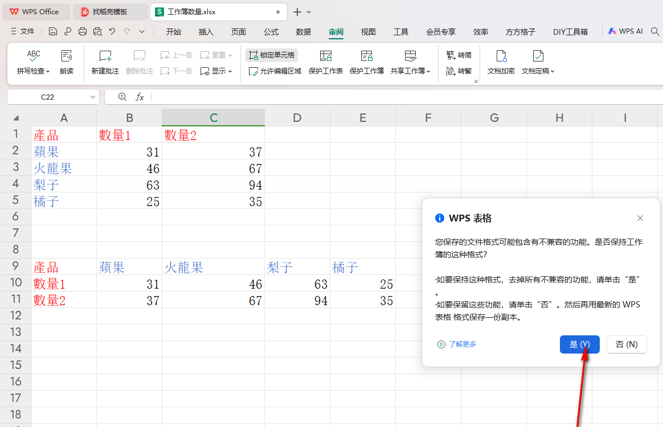Click the grayed Redo arrow
This screenshot has width=663, height=427.
(x=127, y=32)
